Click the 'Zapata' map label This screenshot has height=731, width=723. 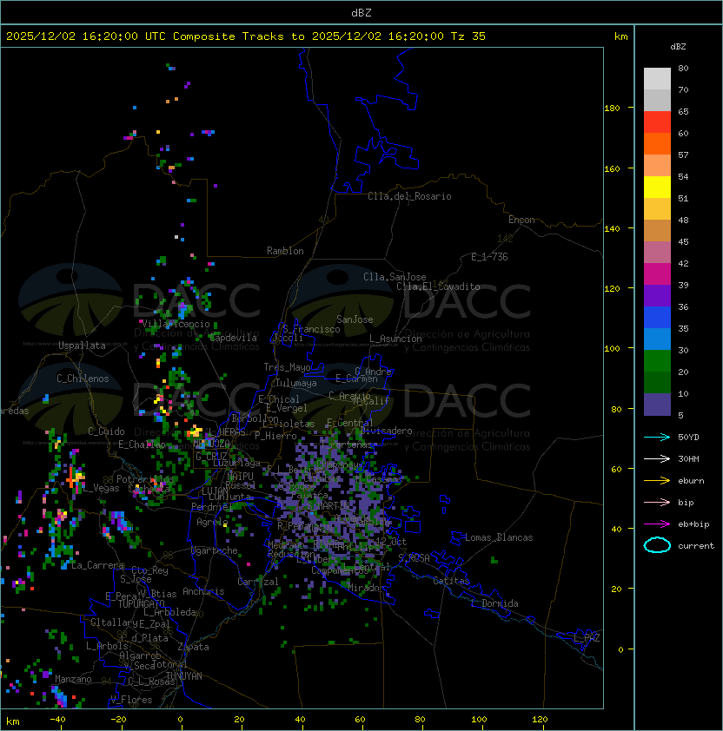(x=193, y=647)
